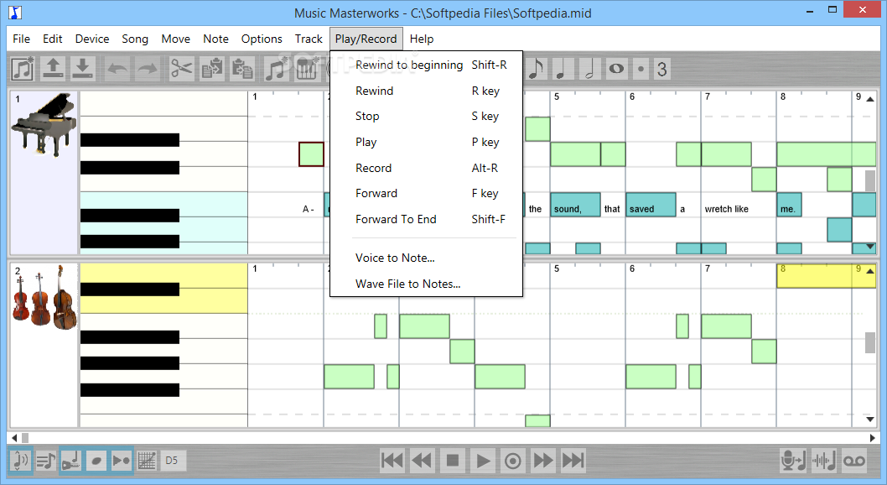Click the D5 note indicator box
Image resolution: width=887 pixels, height=485 pixels.
172,461
